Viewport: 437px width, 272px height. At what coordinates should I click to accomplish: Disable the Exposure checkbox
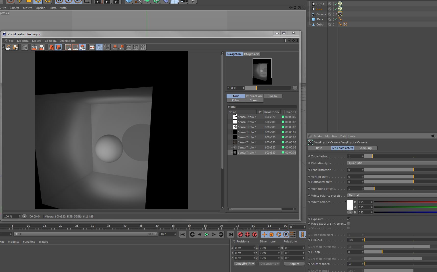(348, 219)
